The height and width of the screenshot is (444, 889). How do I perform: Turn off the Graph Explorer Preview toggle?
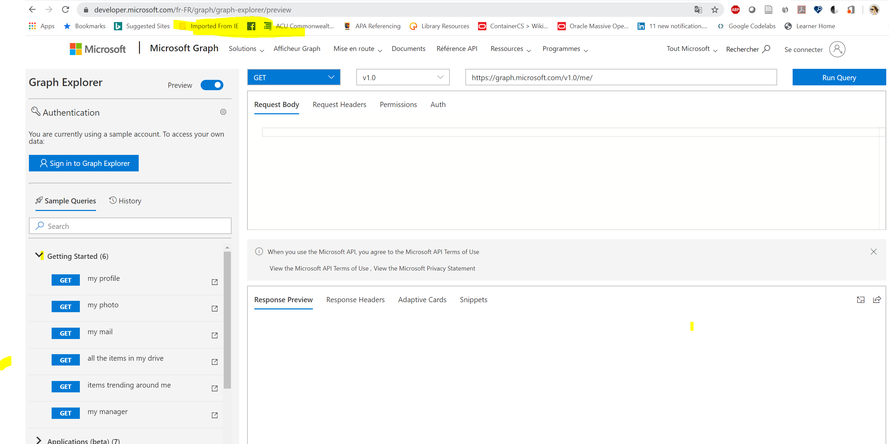tap(212, 85)
